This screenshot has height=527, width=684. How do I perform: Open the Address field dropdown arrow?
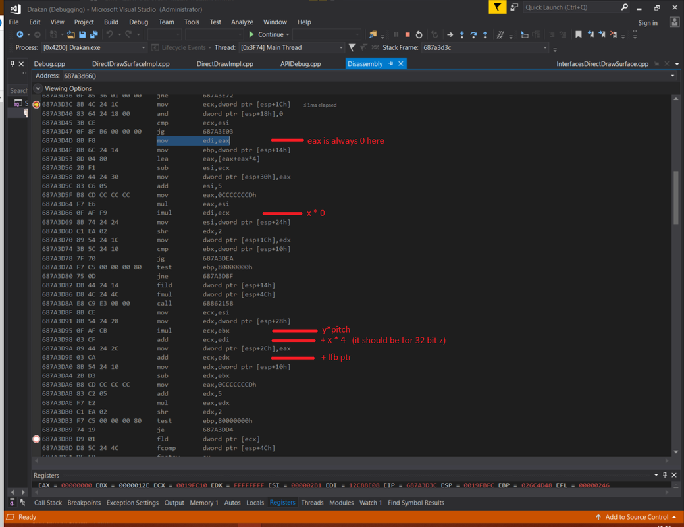673,76
